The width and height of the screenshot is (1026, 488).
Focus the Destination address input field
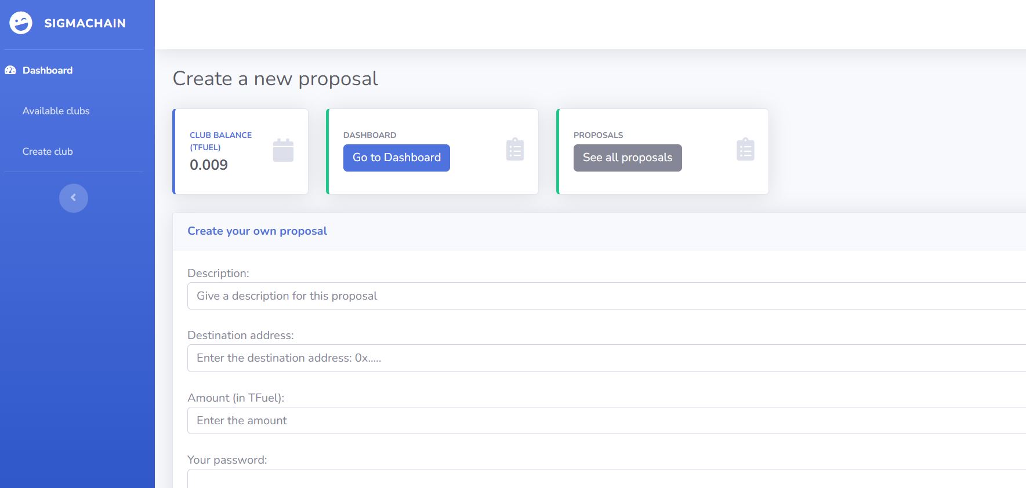[603, 358]
